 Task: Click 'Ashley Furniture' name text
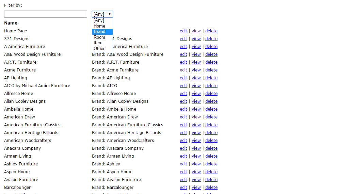(x=21, y=164)
